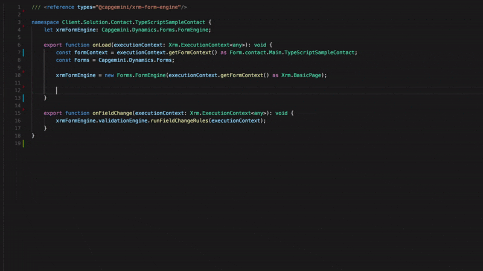Click 'Xrm.ExecutionContext' type on line 6

tap(199, 45)
